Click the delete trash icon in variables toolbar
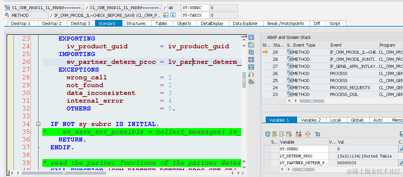 [268, 134]
